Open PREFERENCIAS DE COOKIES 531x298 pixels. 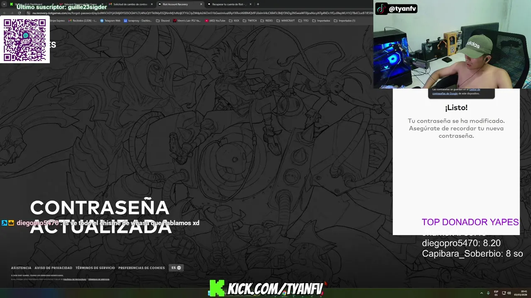click(x=141, y=268)
